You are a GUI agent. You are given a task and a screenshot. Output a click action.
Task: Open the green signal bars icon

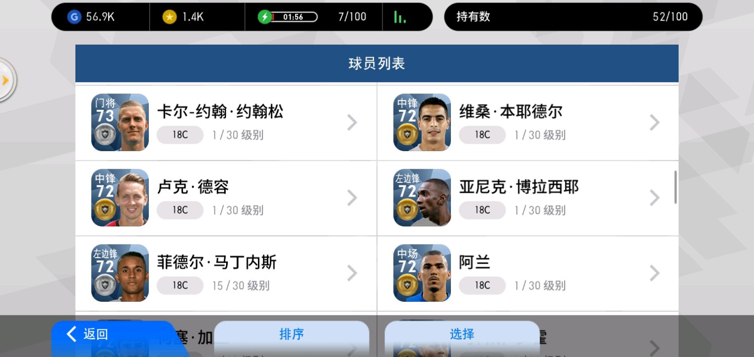tap(400, 17)
